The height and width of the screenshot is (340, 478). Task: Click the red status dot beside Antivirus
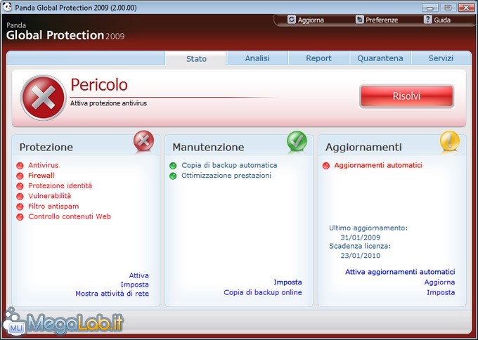coord(20,166)
